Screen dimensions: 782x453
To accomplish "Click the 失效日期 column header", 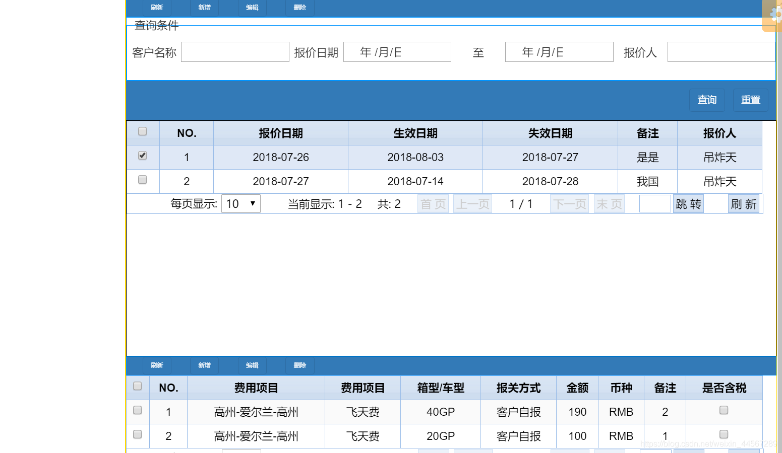I will click(551, 133).
